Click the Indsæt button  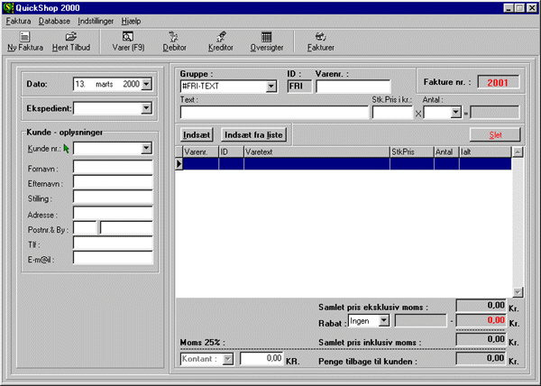197,135
